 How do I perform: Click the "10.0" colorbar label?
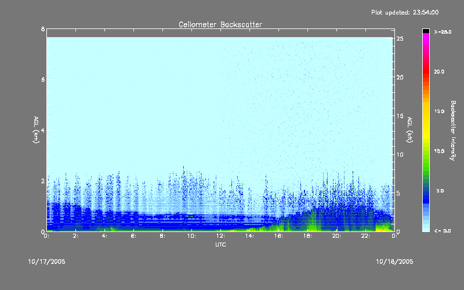tap(439, 151)
